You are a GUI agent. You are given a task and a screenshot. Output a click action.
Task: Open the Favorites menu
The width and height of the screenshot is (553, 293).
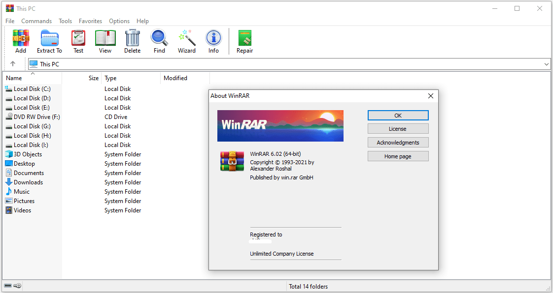90,21
